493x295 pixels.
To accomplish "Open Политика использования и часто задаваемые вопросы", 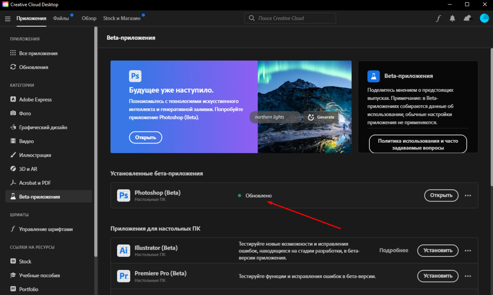I will pos(418,144).
